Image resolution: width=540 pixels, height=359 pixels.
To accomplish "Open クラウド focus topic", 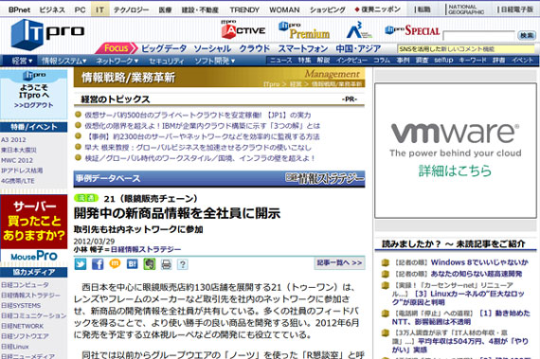I will (x=254, y=48).
